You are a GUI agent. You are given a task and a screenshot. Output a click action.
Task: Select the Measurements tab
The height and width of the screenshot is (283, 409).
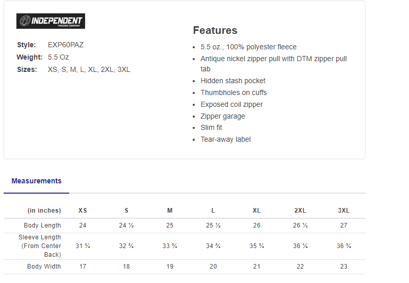pos(36,181)
